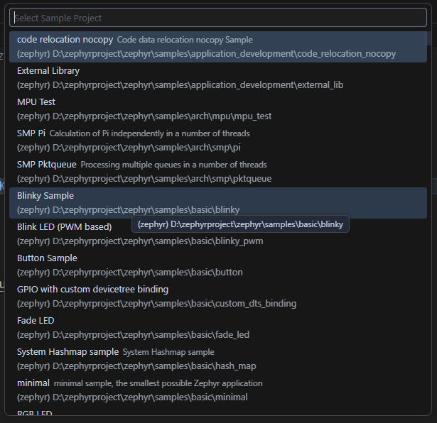The height and width of the screenshot is (423, 437).
Task: Choose the Fade LED sample
Action: coord(218,328)
